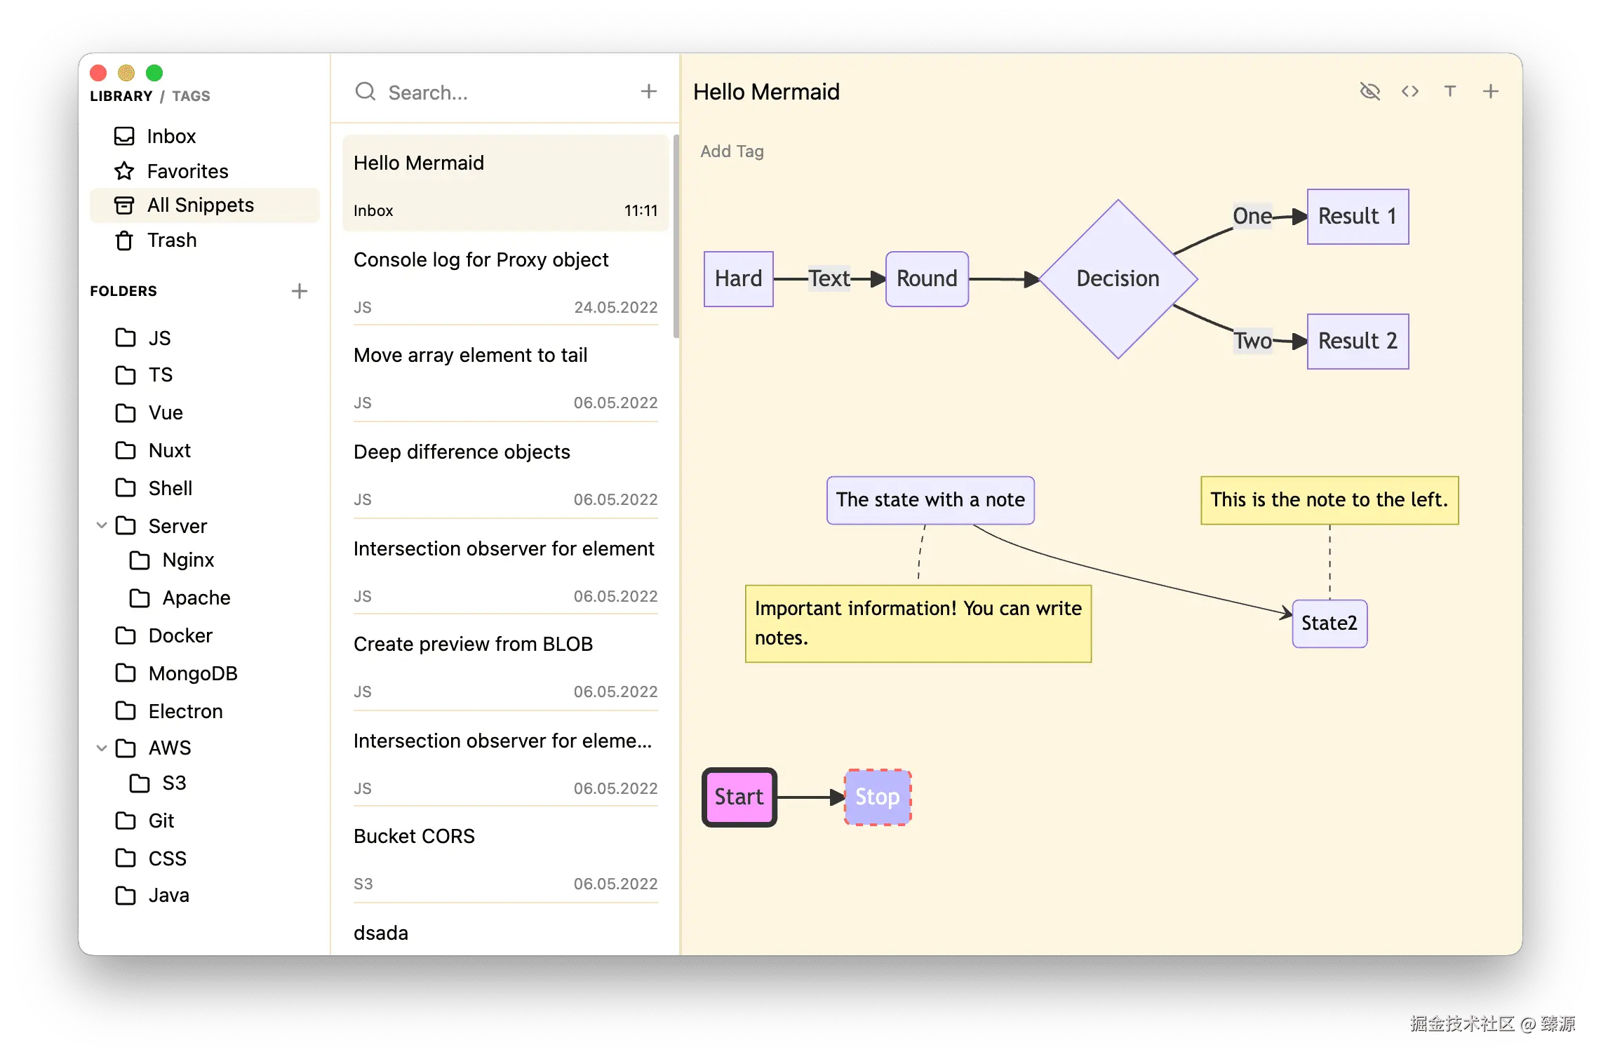Add a new folder with the Folders plus
Image resolution: width=1601 pixels, height=1059 pixels.
pos(300,291)
